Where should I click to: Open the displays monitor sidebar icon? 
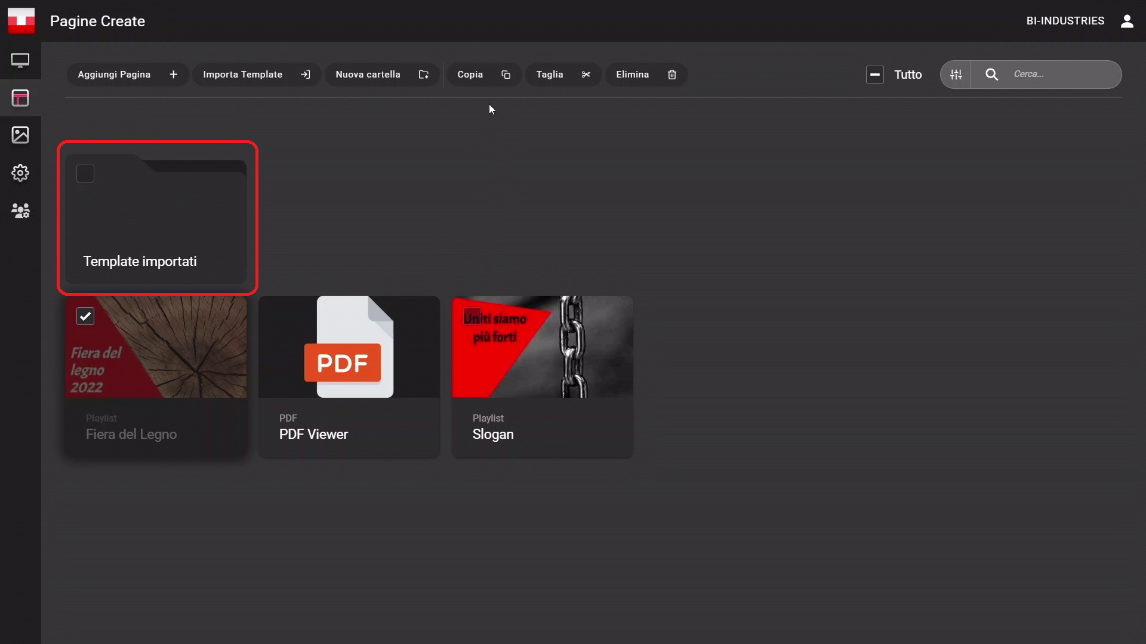pos(20,60)
